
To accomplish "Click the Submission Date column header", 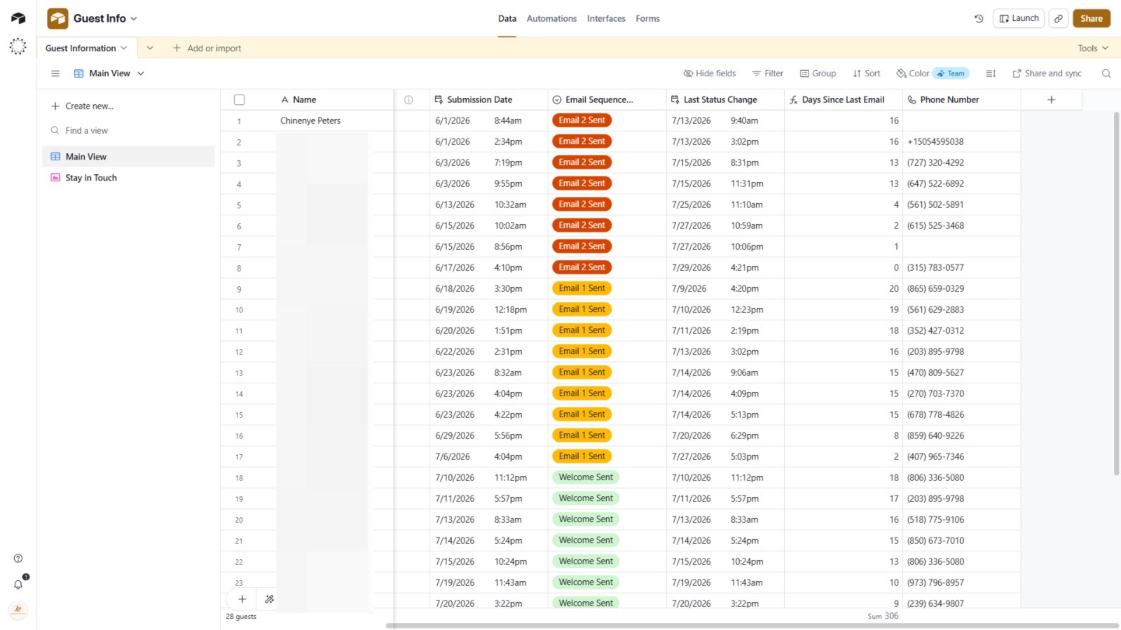I will (x=488, y=100).
